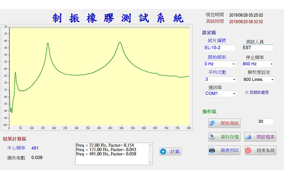Toggle the 訊號前處理 checkbox
Image resolution: width=284 pixels, height=179 pixels.
pyautogui.click(x=247, y=92)
